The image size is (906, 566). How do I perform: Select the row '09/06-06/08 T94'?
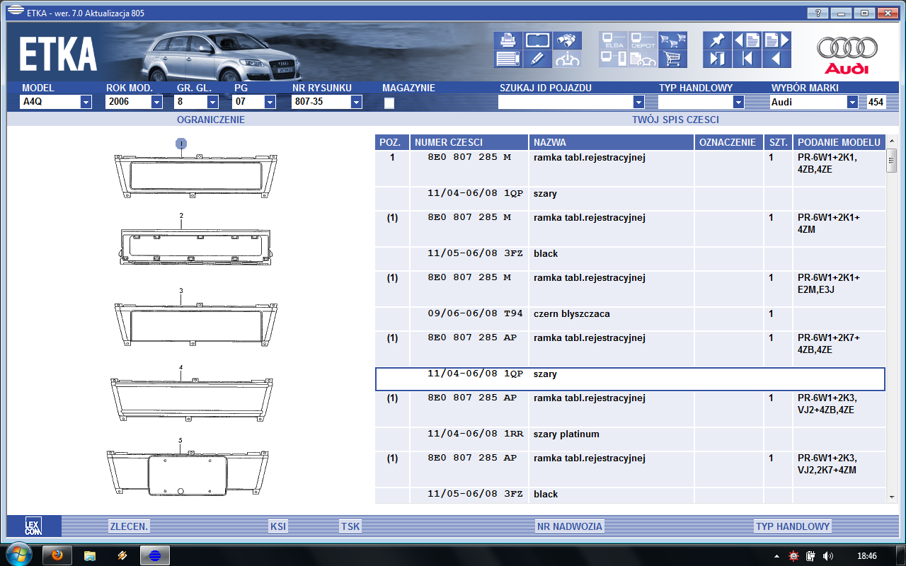click(630, 319)
